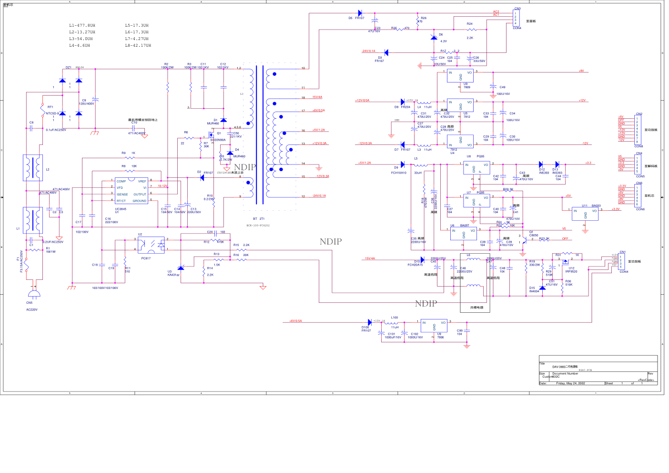Screen dimensions: 669x473
Task: Click the D3 diode on -24V rail
Action: tap(386, 52)
